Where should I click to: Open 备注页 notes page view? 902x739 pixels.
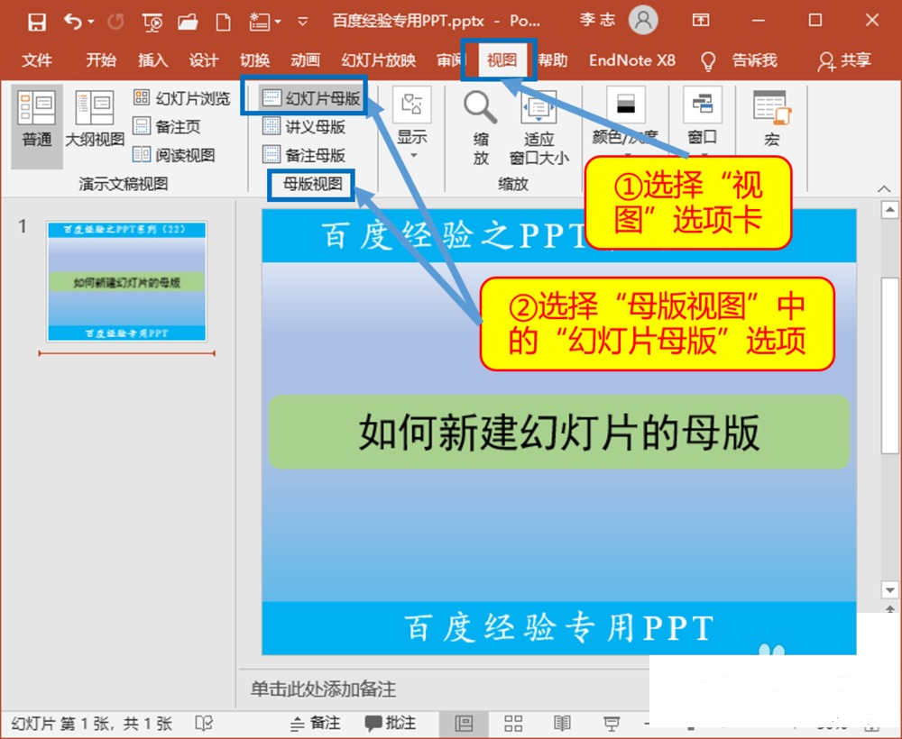coord(167,126)
